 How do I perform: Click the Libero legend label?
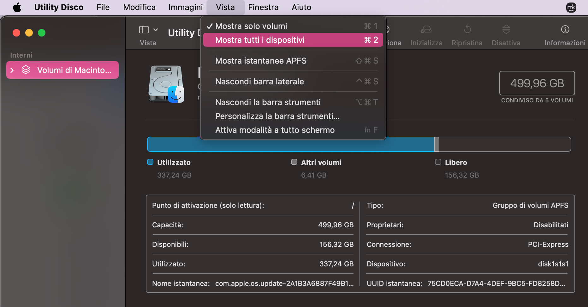pyautogui.click(x=456, y=162)
